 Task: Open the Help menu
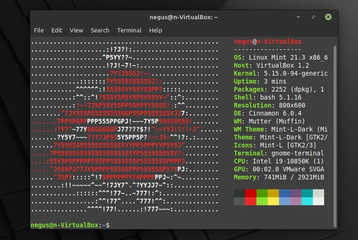[155, 30]
